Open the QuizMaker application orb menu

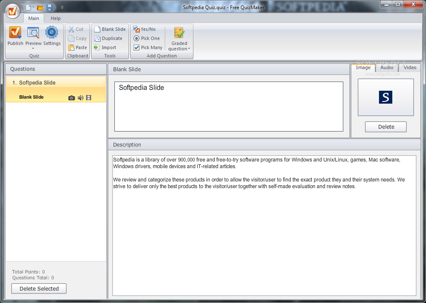click(x=12, y=11)
